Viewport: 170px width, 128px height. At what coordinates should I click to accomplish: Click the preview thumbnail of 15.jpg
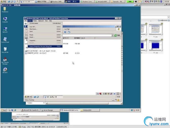(35, 118)
